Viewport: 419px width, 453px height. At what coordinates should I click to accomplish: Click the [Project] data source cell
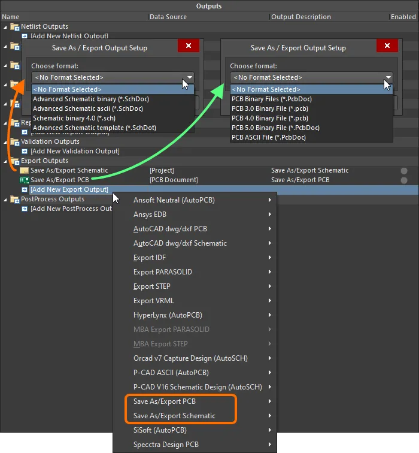tap(162, 170)
